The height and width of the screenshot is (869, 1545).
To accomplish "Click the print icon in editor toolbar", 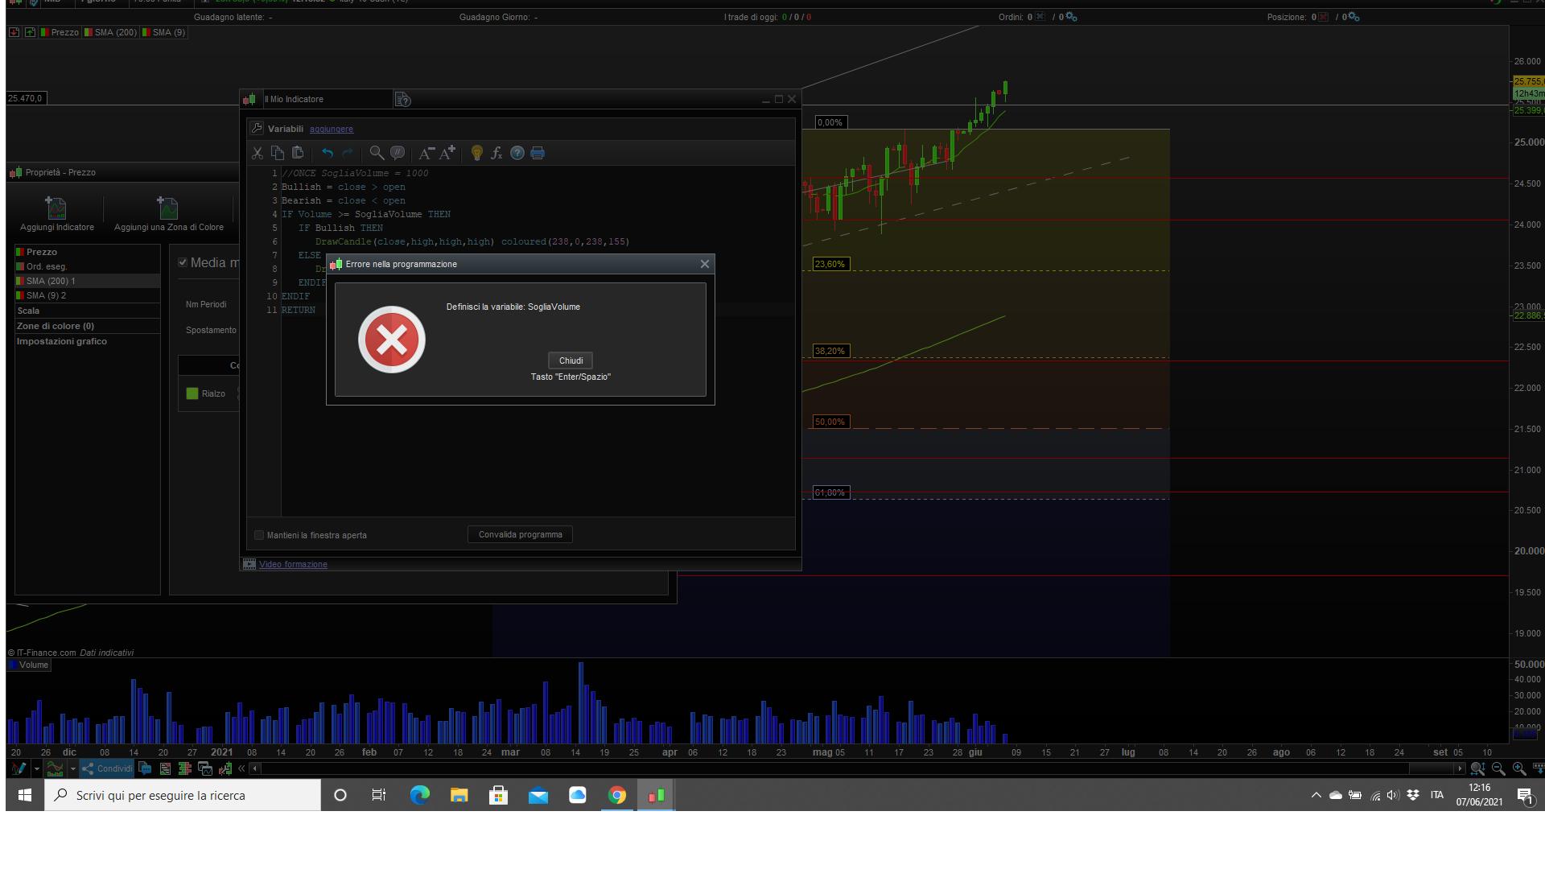I will point(538,153).
